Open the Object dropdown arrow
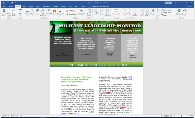 click(169, 15)
